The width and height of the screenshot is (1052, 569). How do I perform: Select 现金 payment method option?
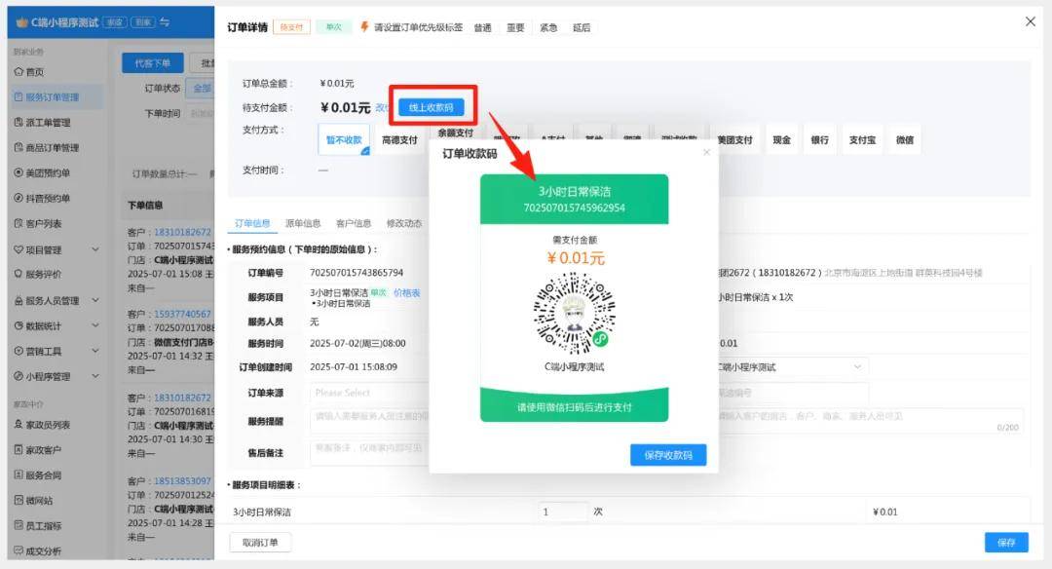pyautogui.click(x=781, y=140)
